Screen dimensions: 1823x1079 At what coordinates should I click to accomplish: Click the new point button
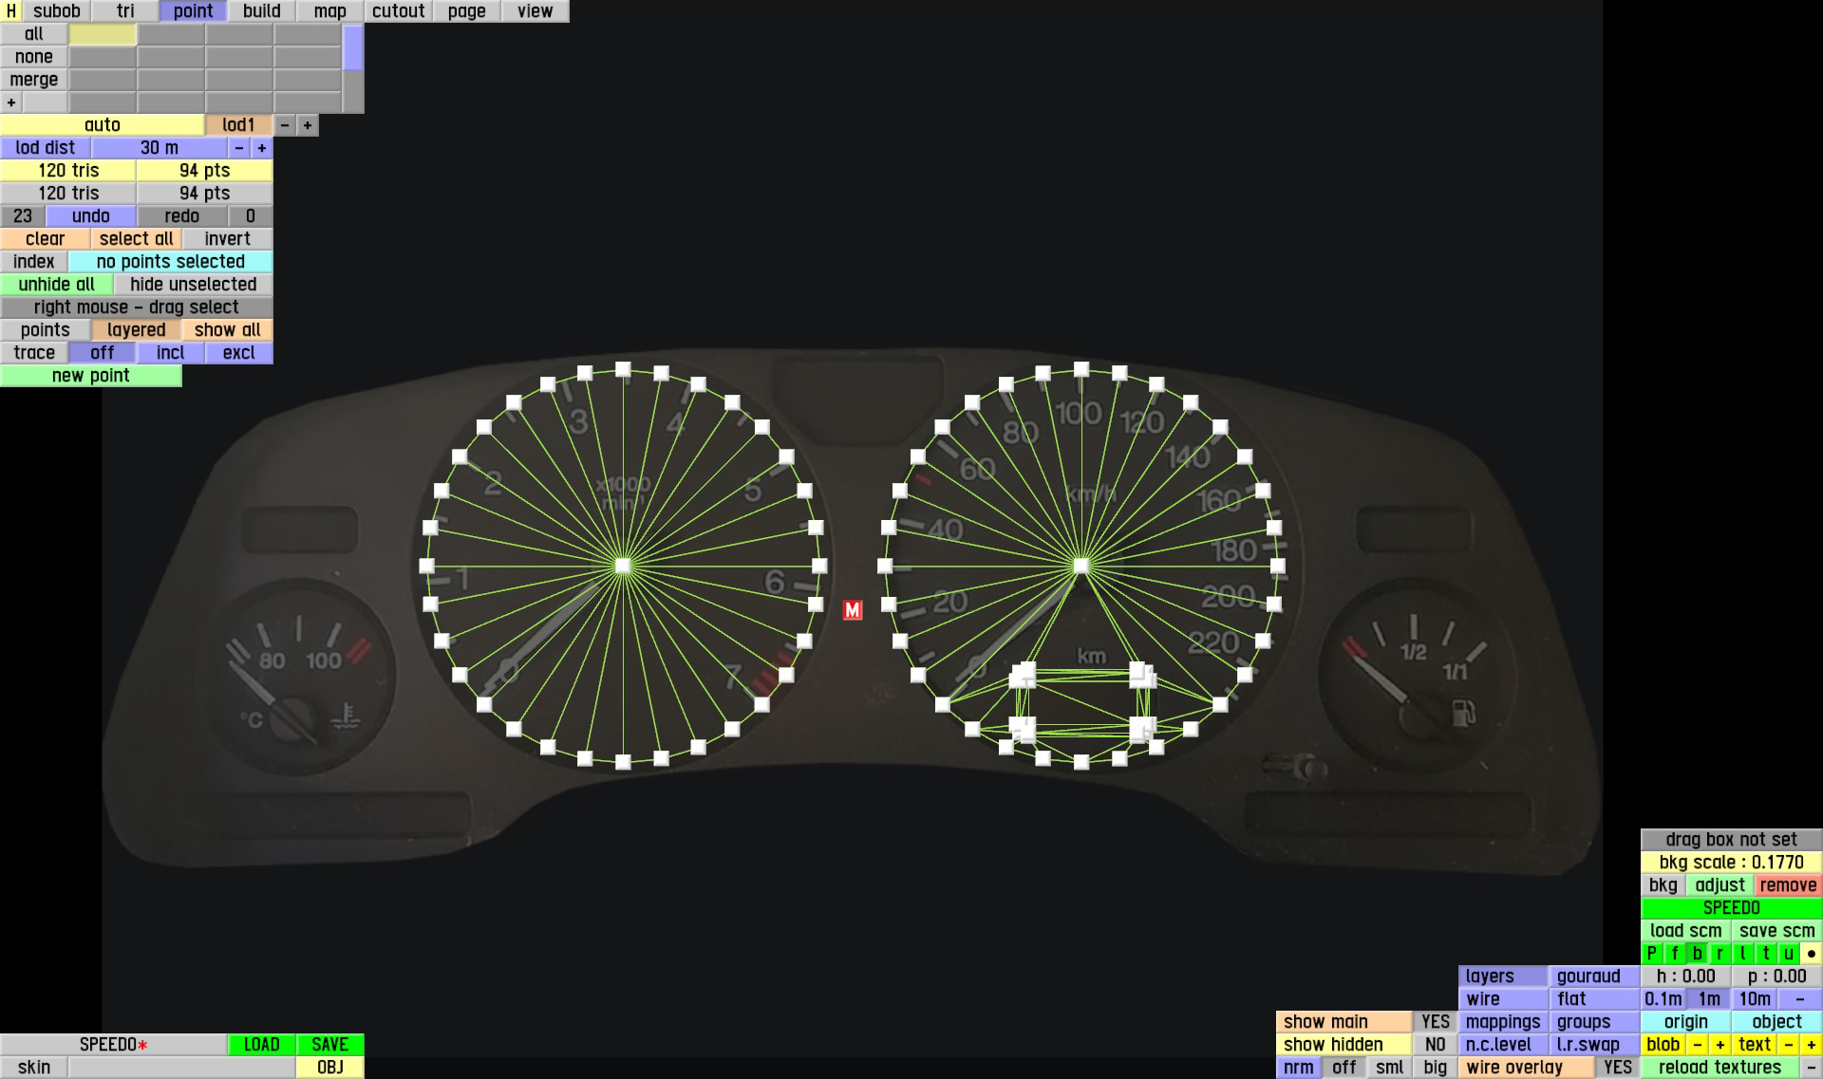pos(90,376)
